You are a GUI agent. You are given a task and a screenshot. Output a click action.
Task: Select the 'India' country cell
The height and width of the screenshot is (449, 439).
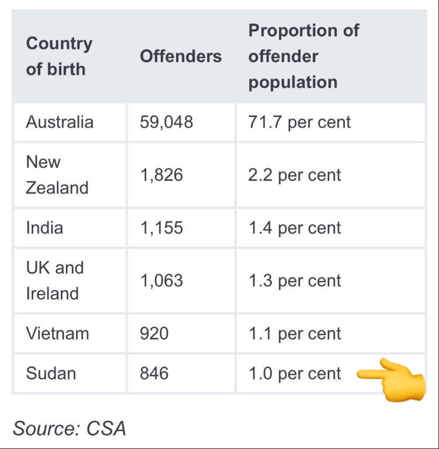tap(44, 227)
